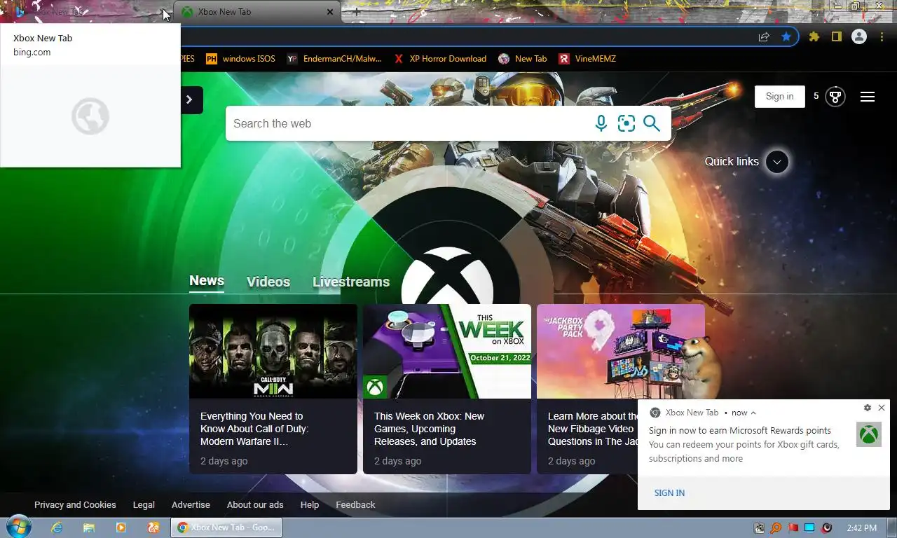Open Windows Start orb
Viewport: 897px width, 538px height.
click(18, 527)
